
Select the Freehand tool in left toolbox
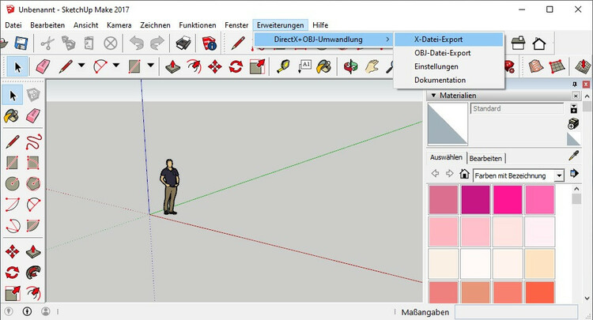click(33, 142)
